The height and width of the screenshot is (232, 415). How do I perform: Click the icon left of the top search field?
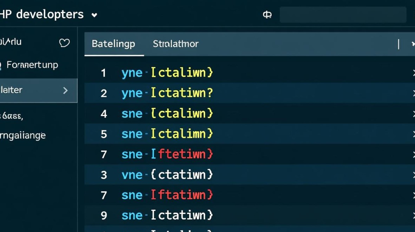point(267,15)
